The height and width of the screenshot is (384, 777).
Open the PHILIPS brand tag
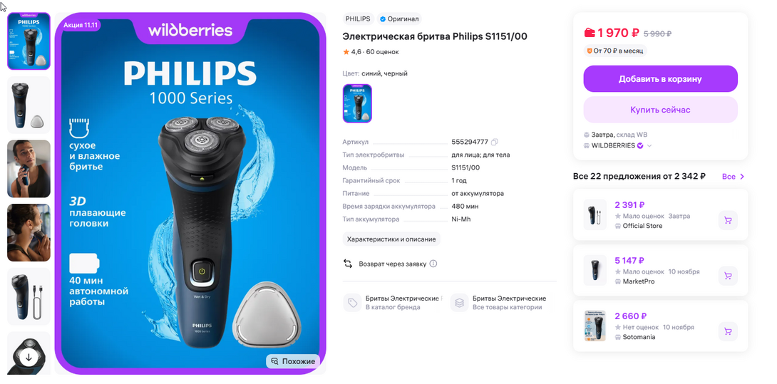pyautogui.click(x=358, y=19)
